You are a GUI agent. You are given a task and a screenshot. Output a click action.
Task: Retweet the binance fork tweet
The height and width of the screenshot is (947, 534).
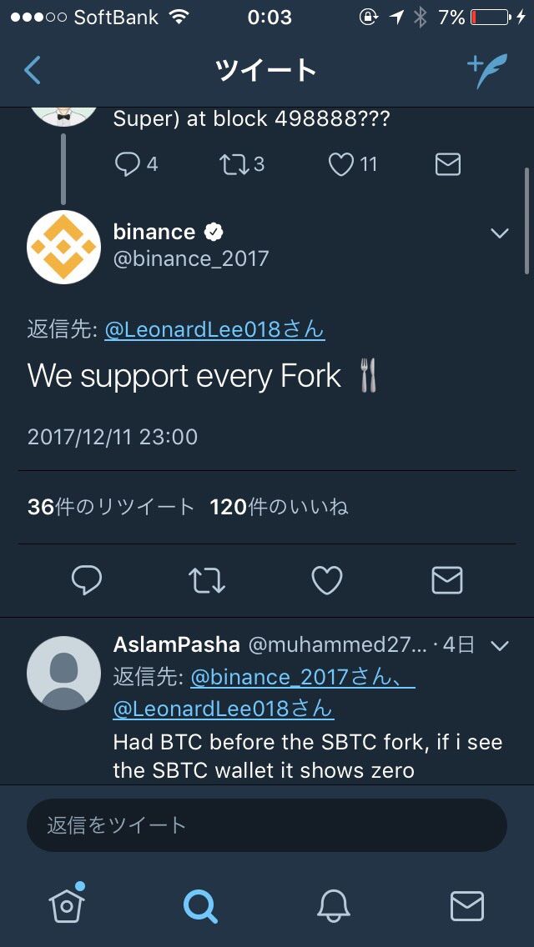point(207,580)
